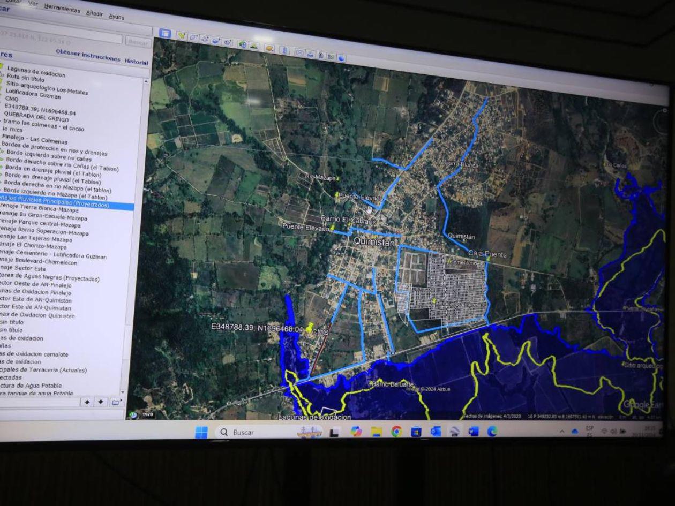Click the Obtener instrucciones link

point(88,56)
